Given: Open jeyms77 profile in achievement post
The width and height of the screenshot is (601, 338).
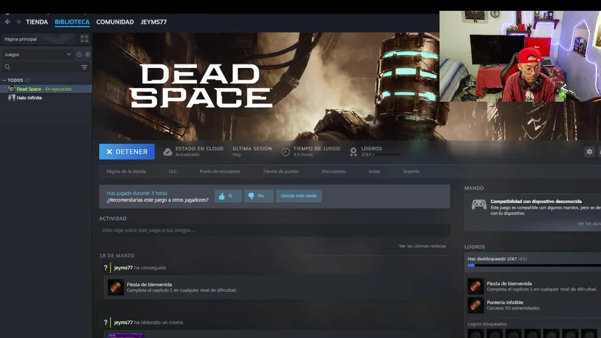Looking at the screenshot, I should pos(123,268).
